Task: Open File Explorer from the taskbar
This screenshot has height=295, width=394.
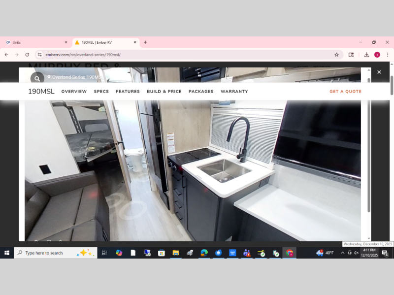Action: click(175, 253)
